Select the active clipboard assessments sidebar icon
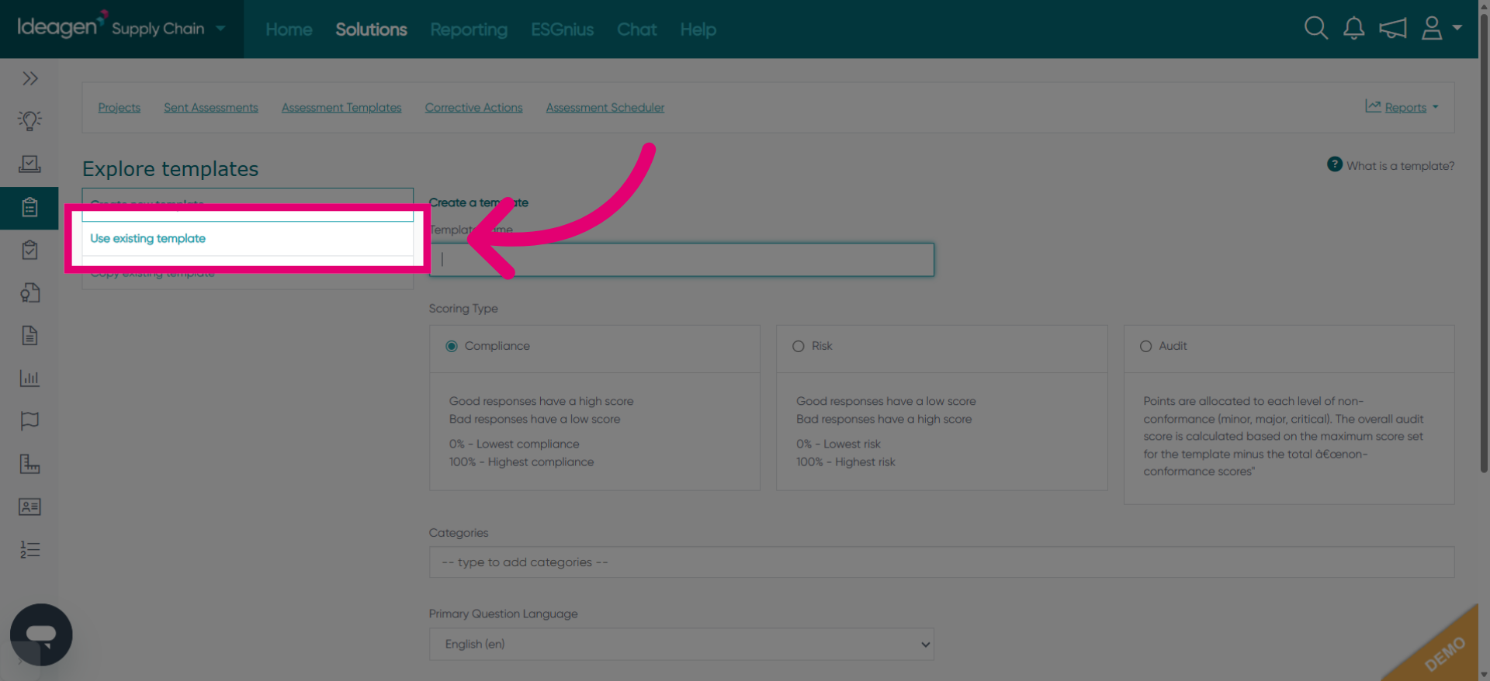Image resolution: width=1490 pixels, height=681 pixels. click(x=29, y=208)
